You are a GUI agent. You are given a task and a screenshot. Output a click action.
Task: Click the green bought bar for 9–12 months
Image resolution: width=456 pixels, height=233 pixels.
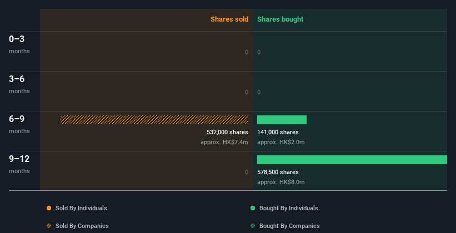pos(352,160)
